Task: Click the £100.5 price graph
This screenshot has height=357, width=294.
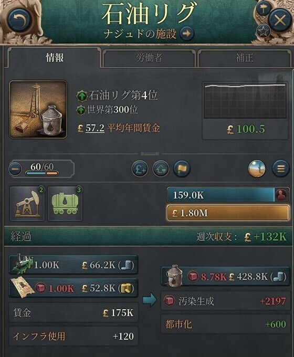Action: [245, 111]
